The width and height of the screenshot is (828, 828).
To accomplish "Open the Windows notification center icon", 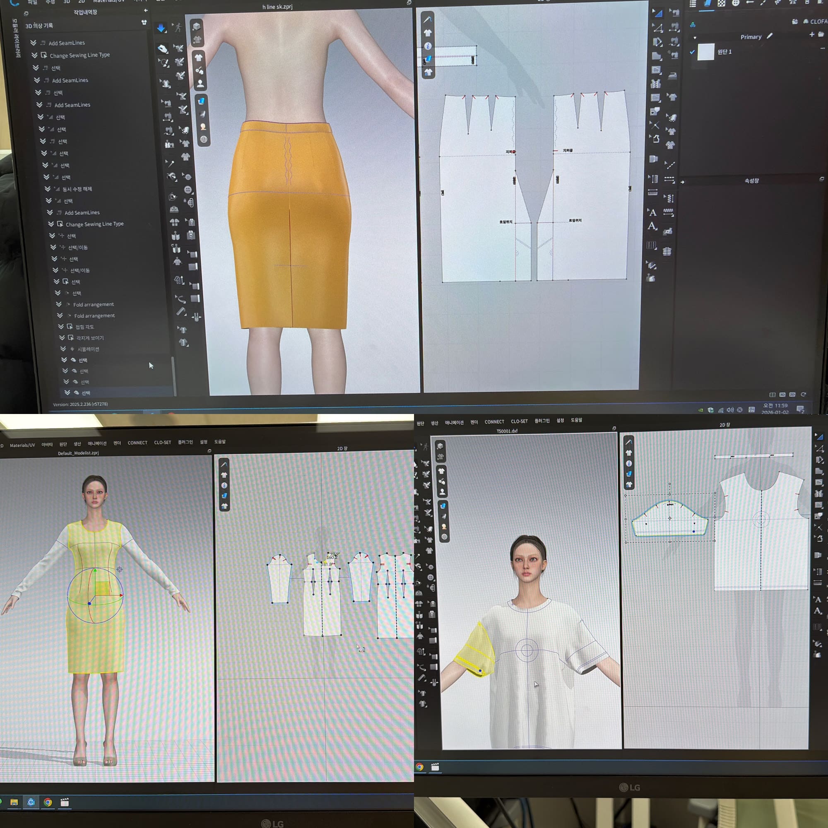I will (800, 409).
